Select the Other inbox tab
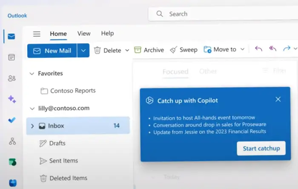Screen dimensions: 298x189 [x=208, y=71]
